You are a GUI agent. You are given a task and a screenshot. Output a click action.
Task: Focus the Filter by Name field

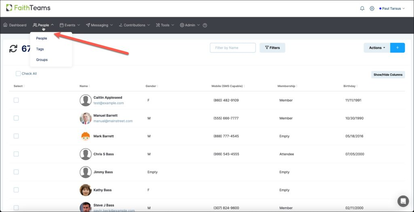pos(232,48)
